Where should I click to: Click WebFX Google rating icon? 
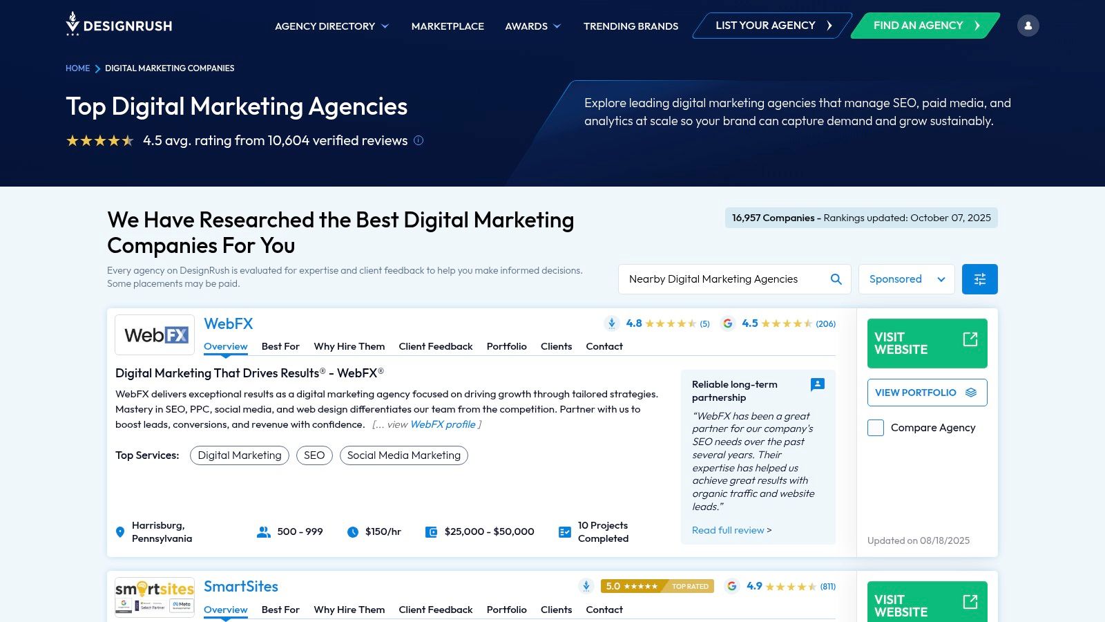click(727, 323)
